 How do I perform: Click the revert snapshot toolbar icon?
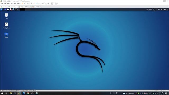pos(34,3)
